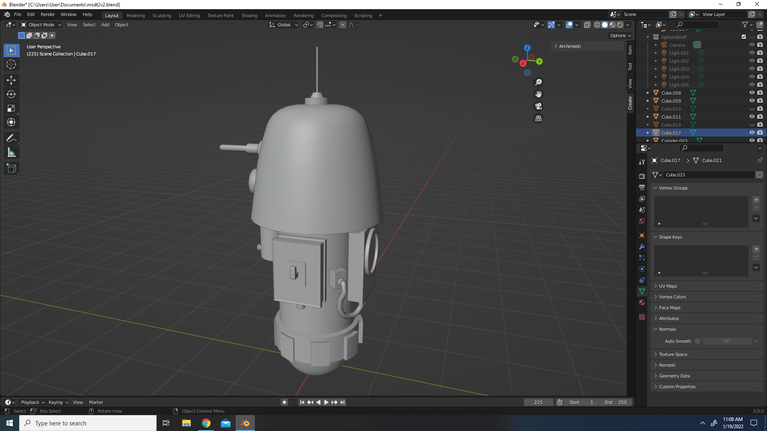Activate the Scale tool
The height and width of the screenshot is (431, 767).
point(11,108)
